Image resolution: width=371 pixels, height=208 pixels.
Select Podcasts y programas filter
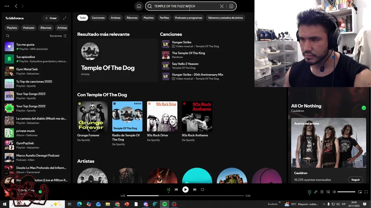(188, 18)
